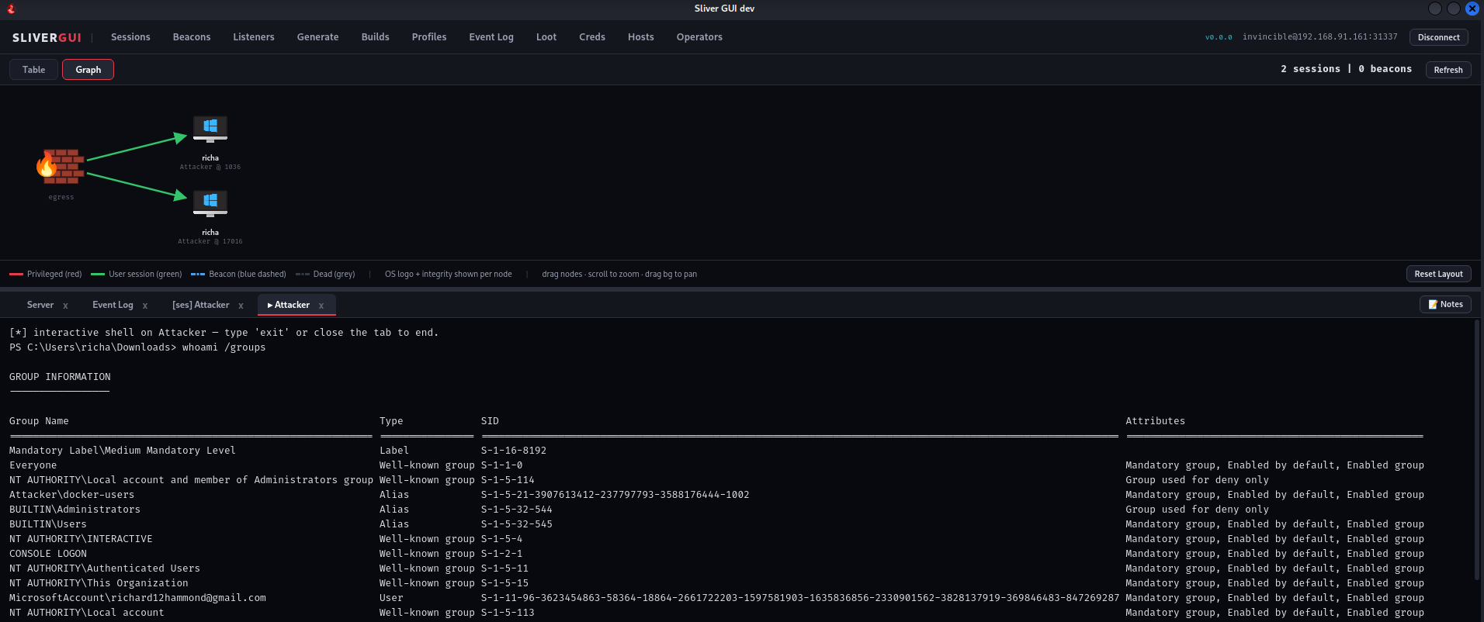
Task: Click the invincible@192.168.91.161:31337 connection text
Action: click(1319, 37)
